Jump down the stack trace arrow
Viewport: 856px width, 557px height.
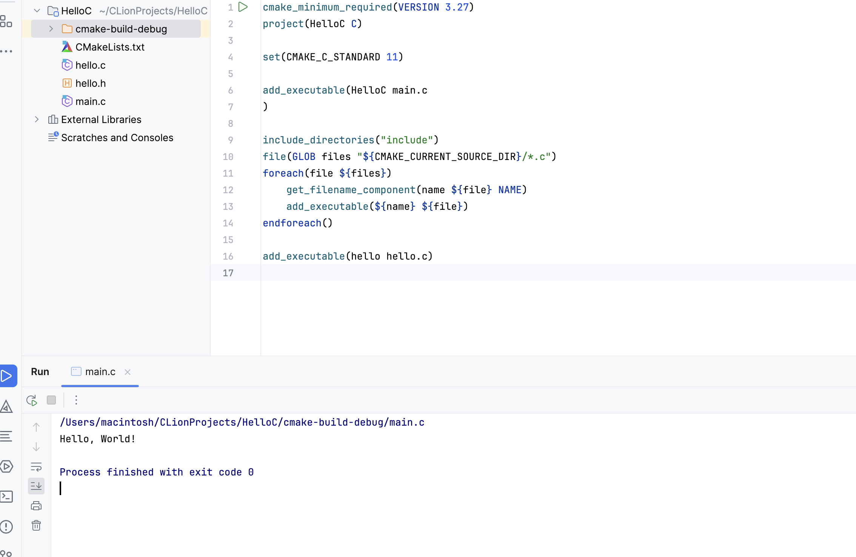coord(36,447)
